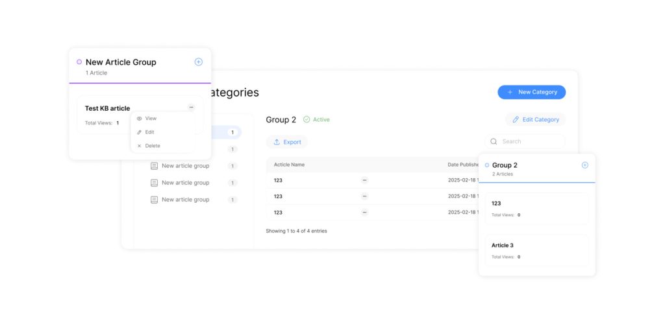Choose Delete in the article context menu

152,146
